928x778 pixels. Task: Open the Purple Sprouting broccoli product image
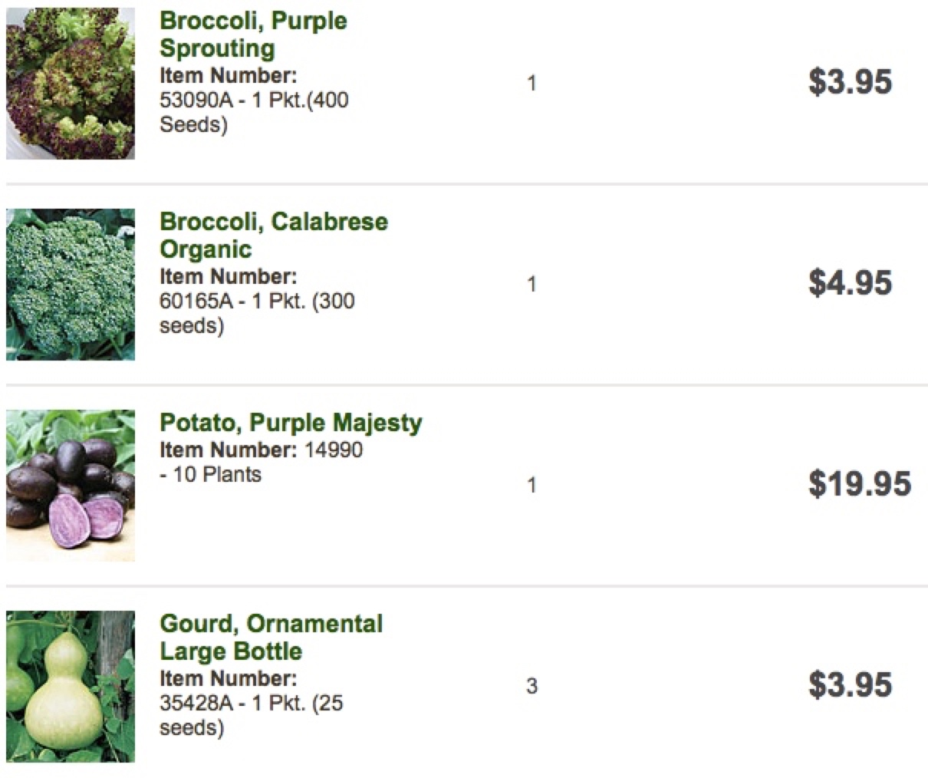(x=71, y=83)
